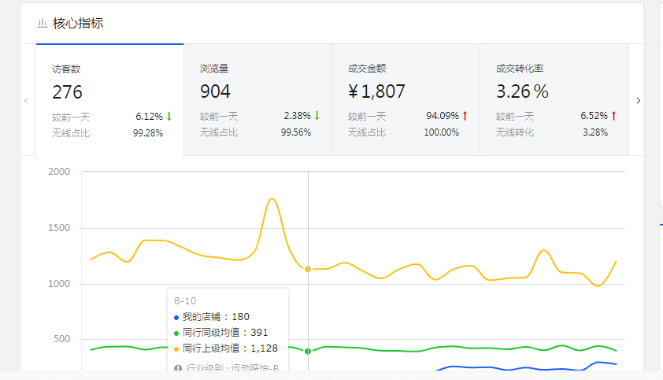Screen dimensions: 663x380
Task: Click the red up arrow in 成交转化率 card
Action: 613,116
